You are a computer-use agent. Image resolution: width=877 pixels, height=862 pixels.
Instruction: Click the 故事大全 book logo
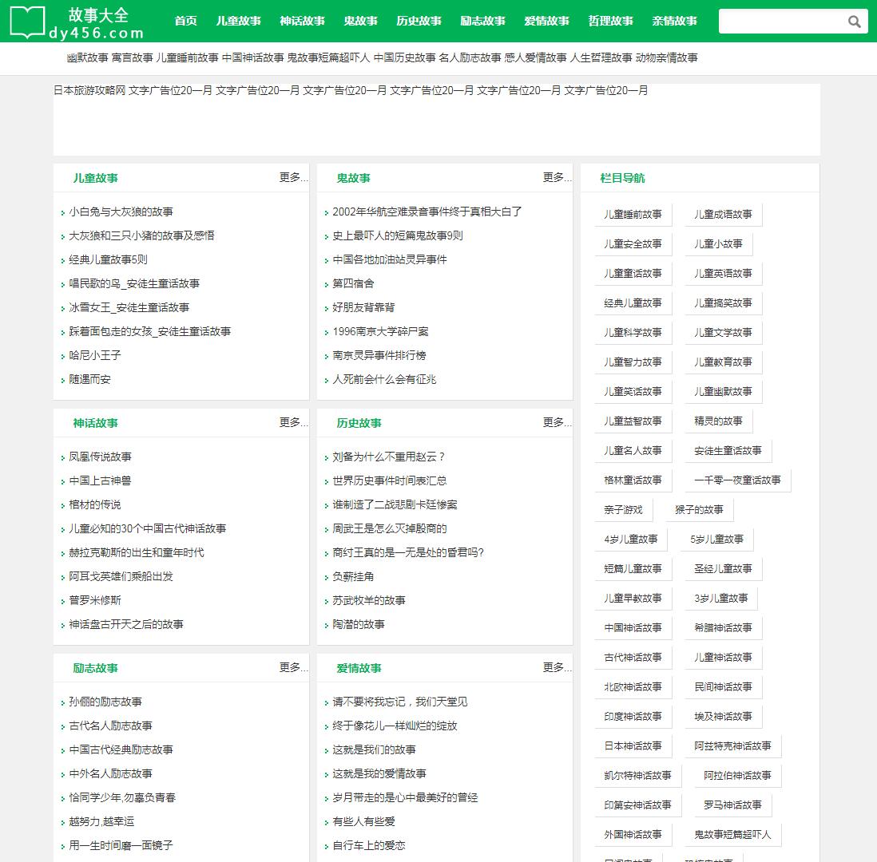(77, 22)
